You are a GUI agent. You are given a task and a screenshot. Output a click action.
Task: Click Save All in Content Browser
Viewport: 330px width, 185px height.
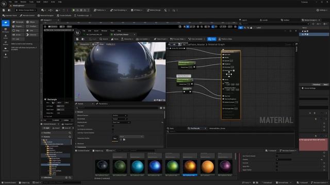pos(67,128)
